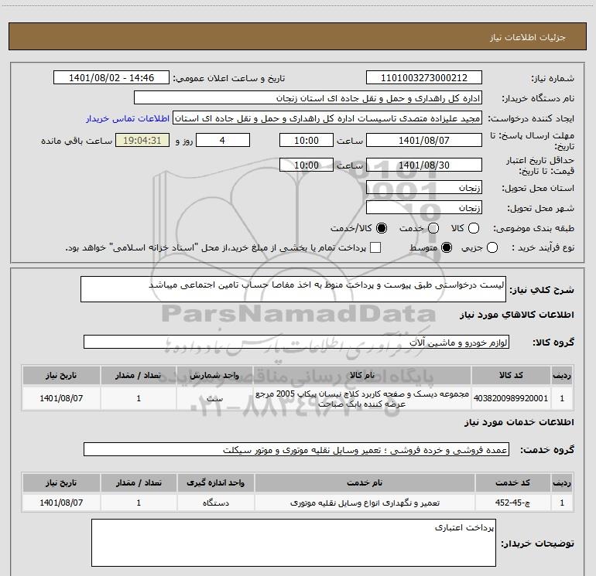Click the توضیحات خریدار text area
The height and width of the screenshot is (576, 596).
point(293,543)
